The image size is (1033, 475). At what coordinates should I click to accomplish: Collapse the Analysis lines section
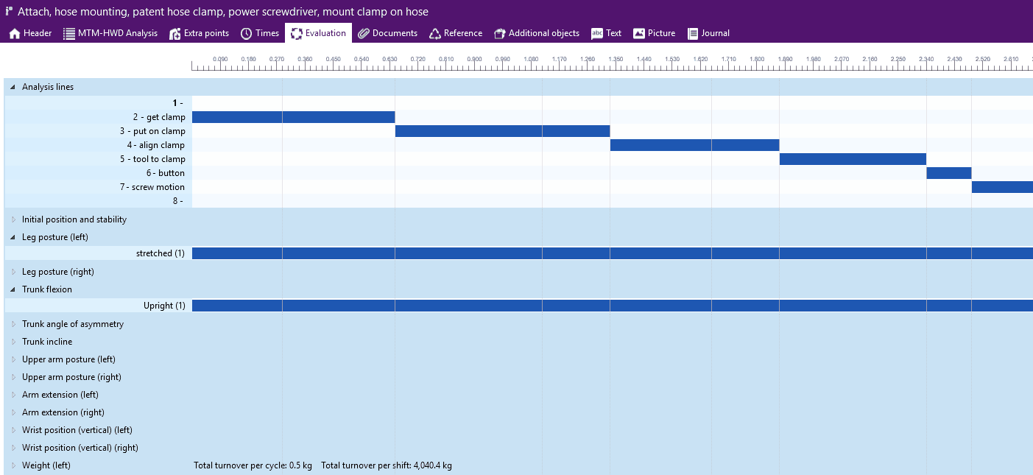click(13, 87)
